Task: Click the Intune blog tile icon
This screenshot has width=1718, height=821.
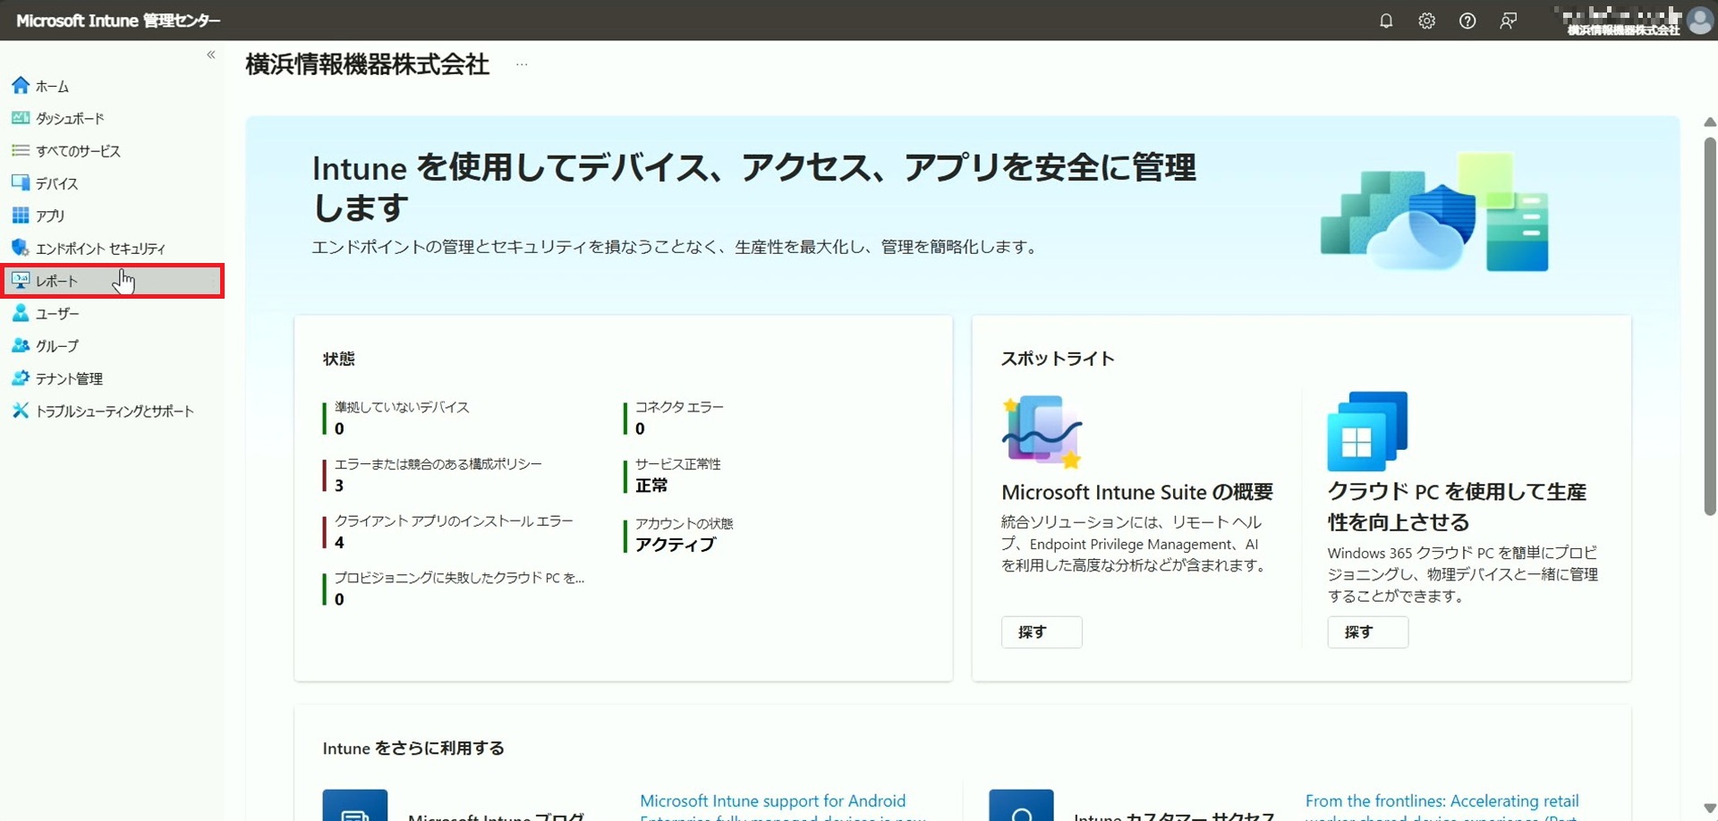Action: (355, 805)
